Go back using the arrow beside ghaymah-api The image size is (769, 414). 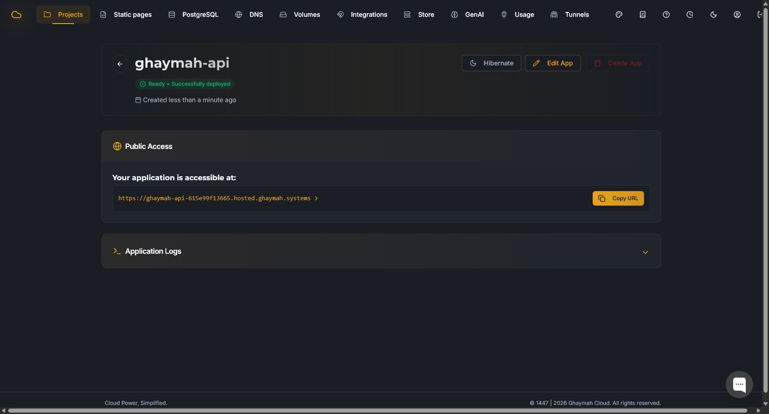[120, 64]
